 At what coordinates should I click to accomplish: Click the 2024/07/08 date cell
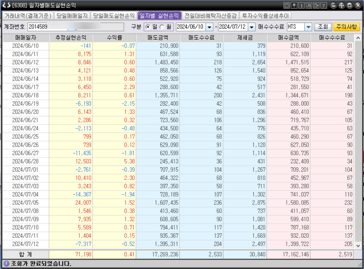(25, 211)
